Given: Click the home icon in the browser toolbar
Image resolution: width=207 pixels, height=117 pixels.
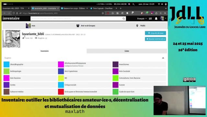Looking at the screenshot, I should pos(113,13).
